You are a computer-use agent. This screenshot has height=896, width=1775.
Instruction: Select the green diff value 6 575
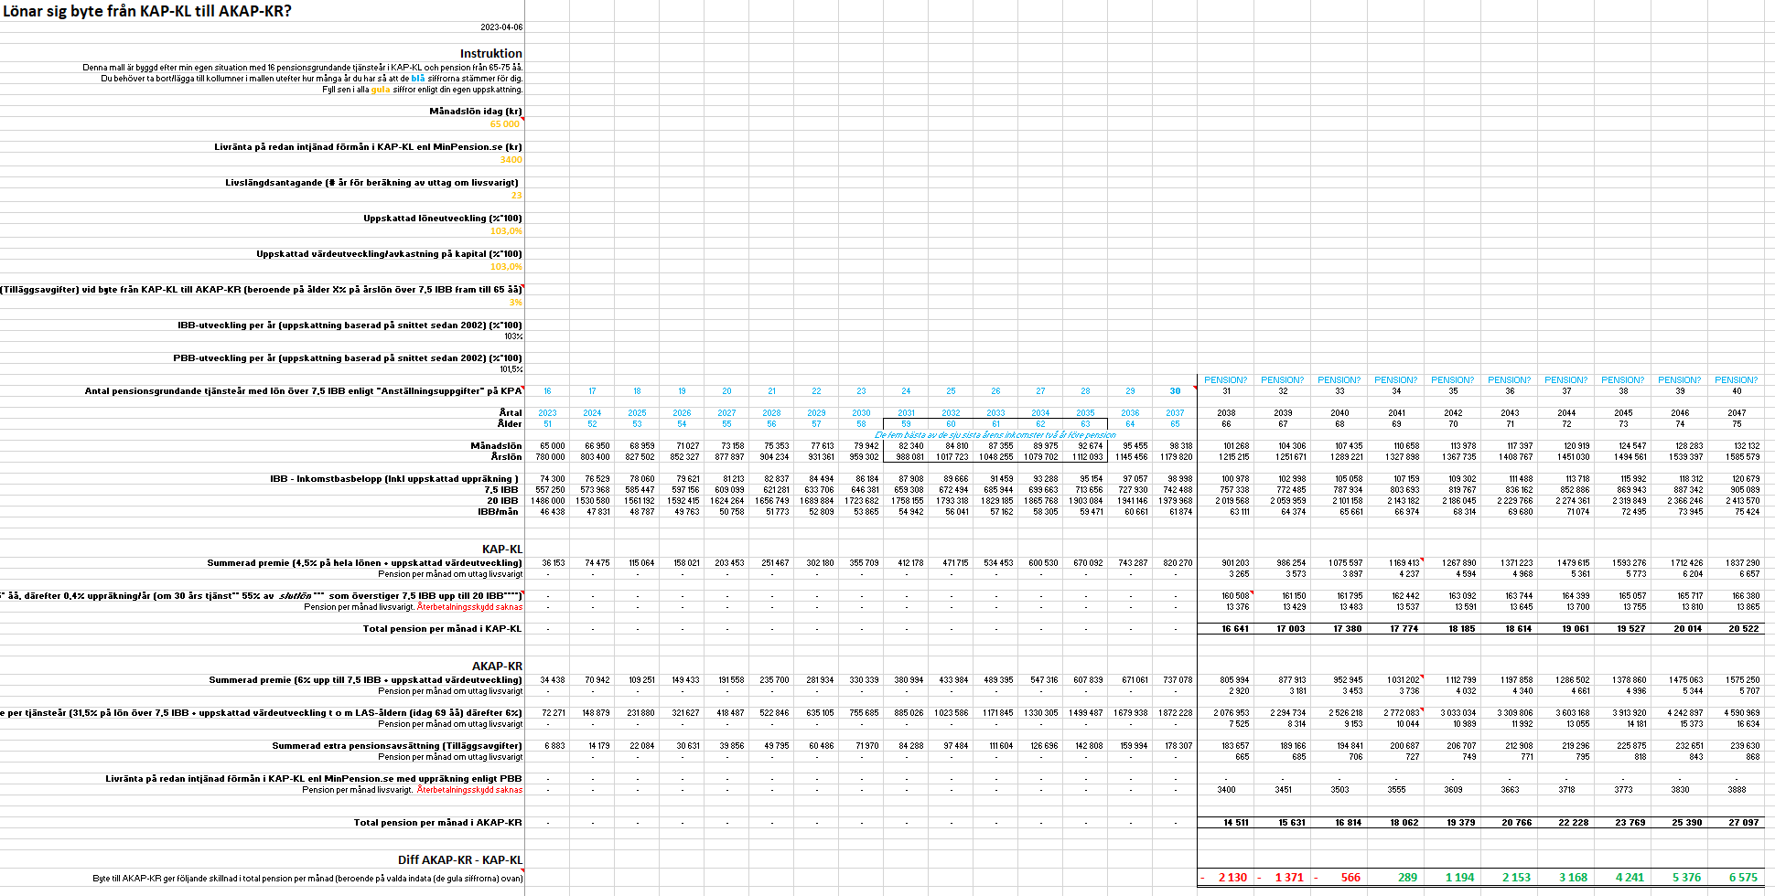[x=1742, y=878]
